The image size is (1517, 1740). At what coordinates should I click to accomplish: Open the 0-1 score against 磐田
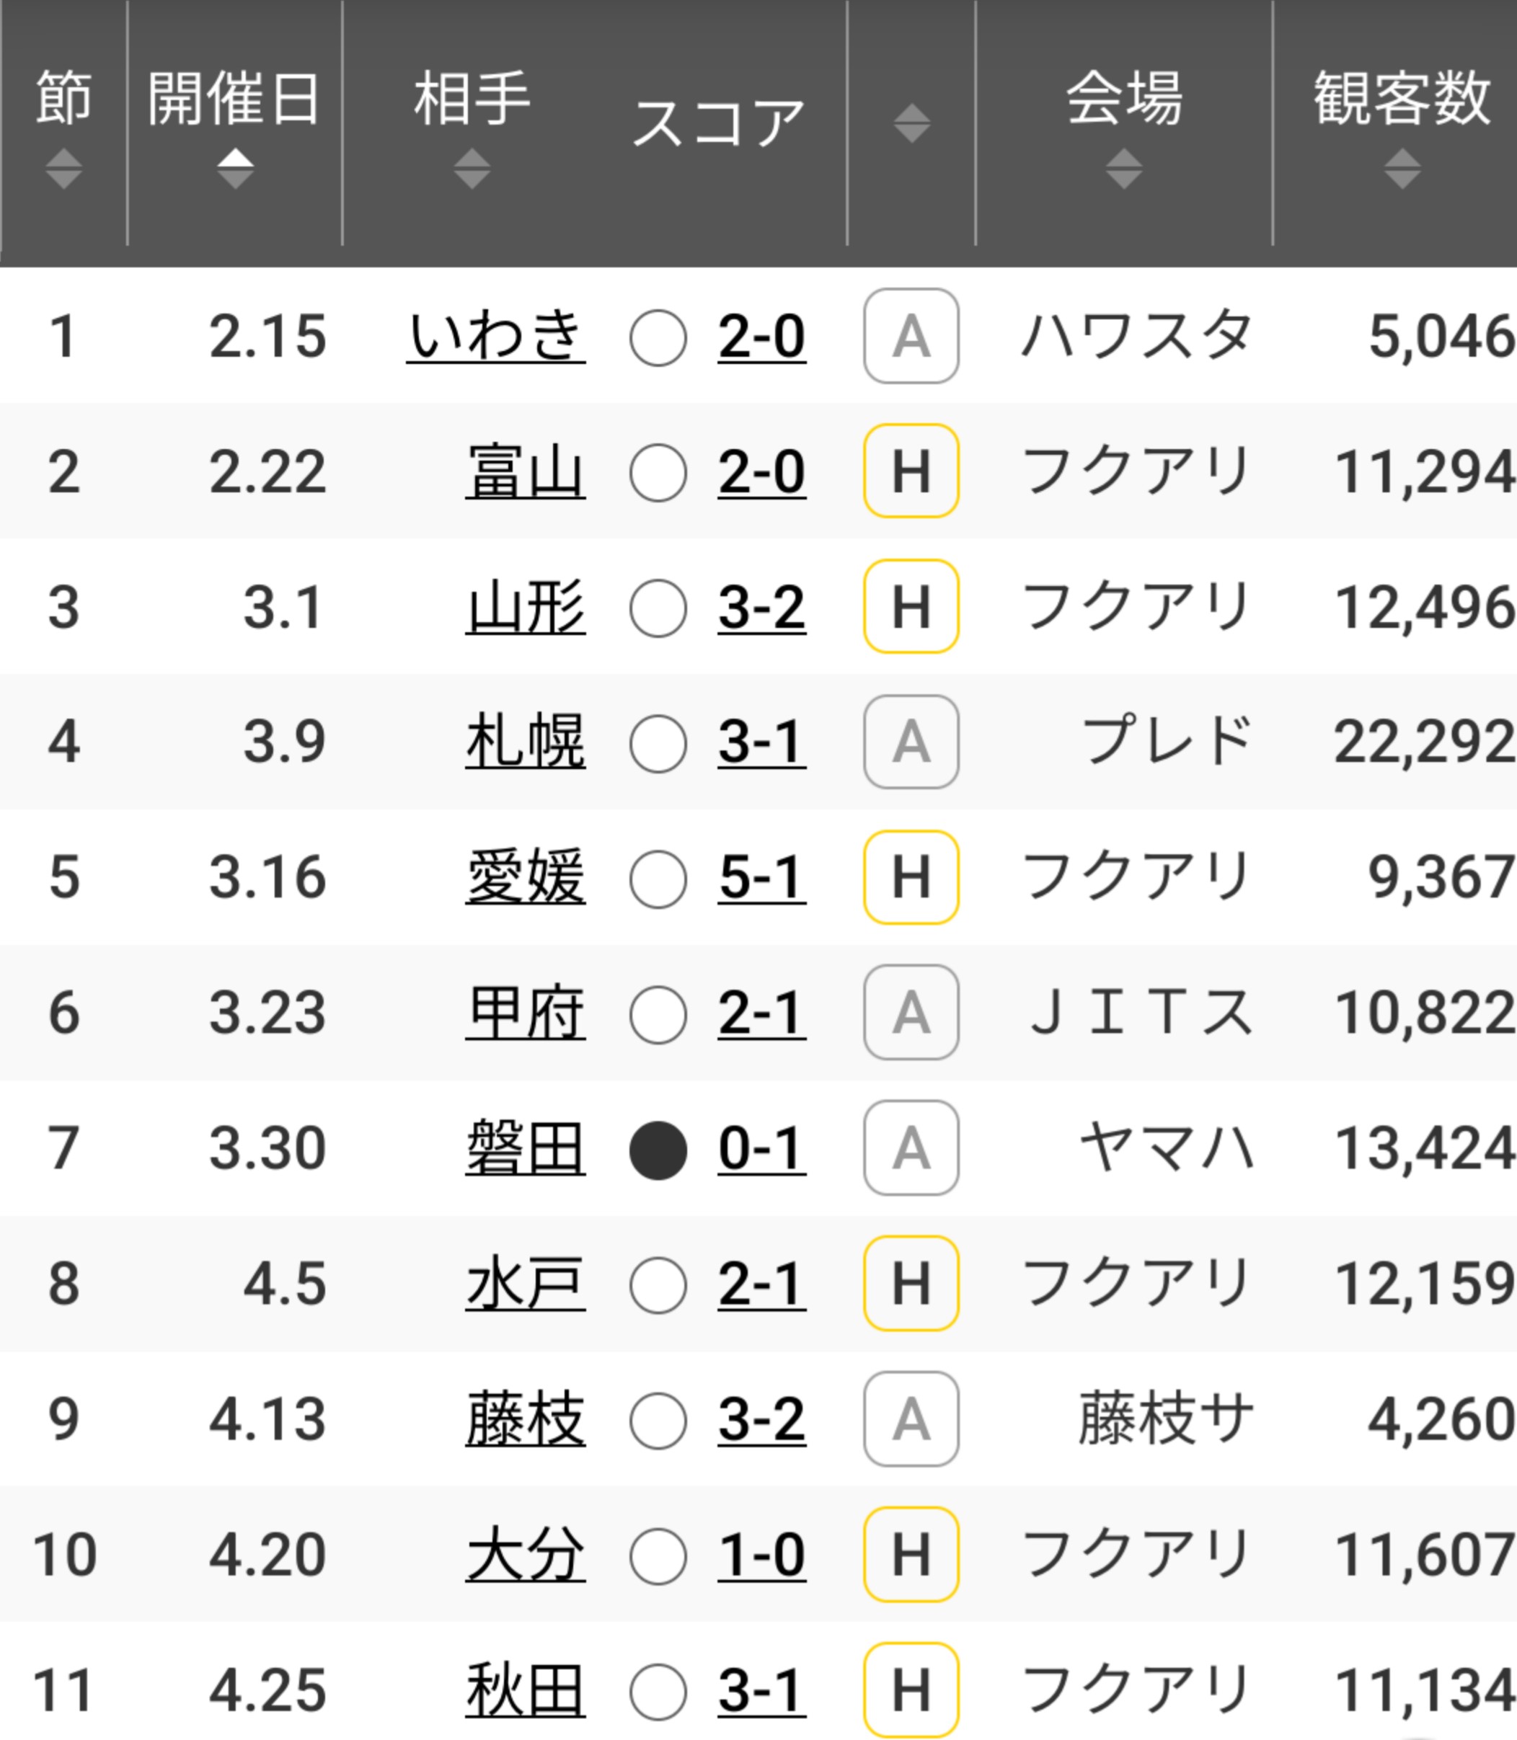click(x=761, y=1148)
